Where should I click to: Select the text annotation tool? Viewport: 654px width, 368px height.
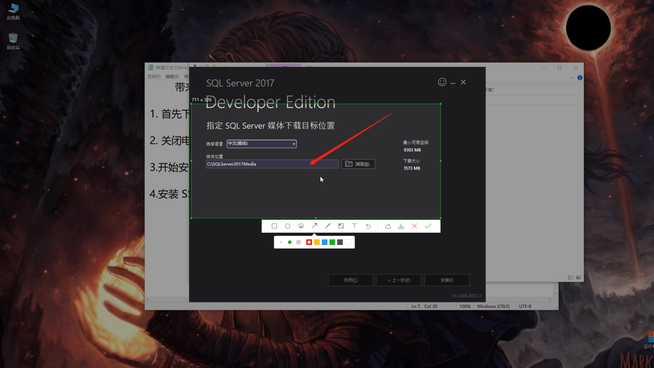click(354, 226)
